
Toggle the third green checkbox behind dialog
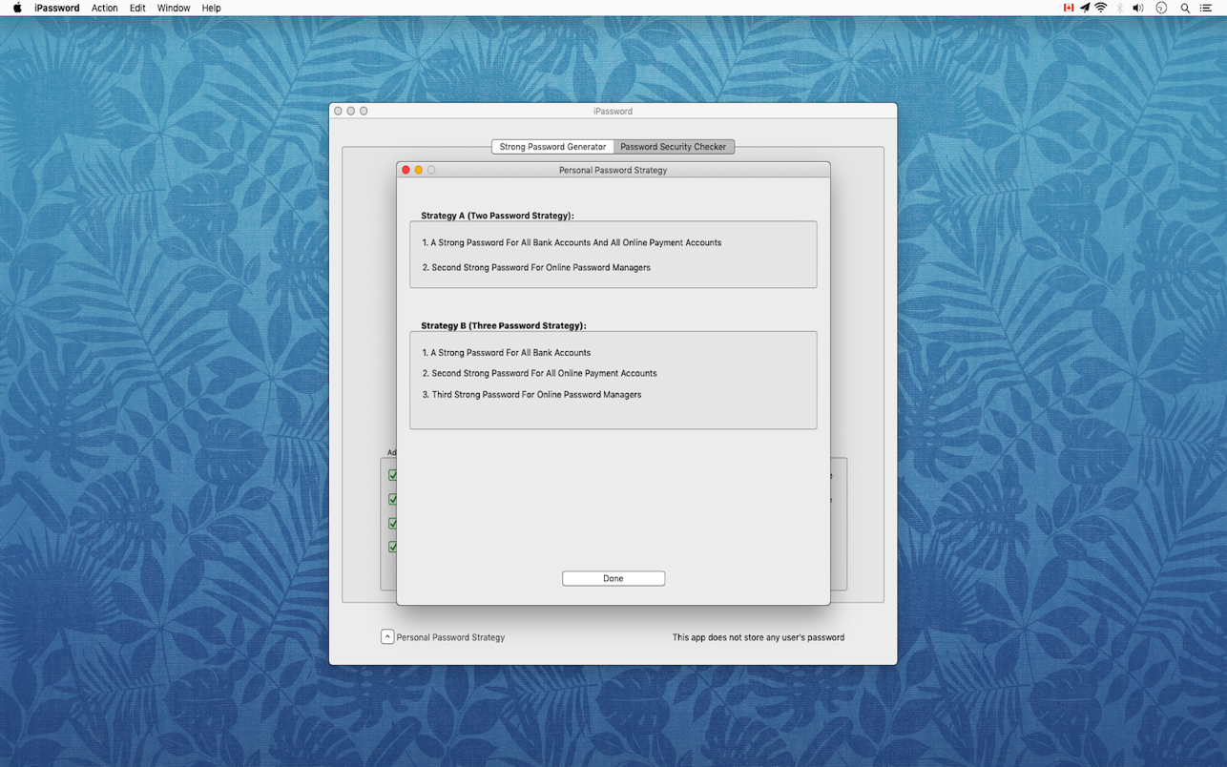pos(392,523)
